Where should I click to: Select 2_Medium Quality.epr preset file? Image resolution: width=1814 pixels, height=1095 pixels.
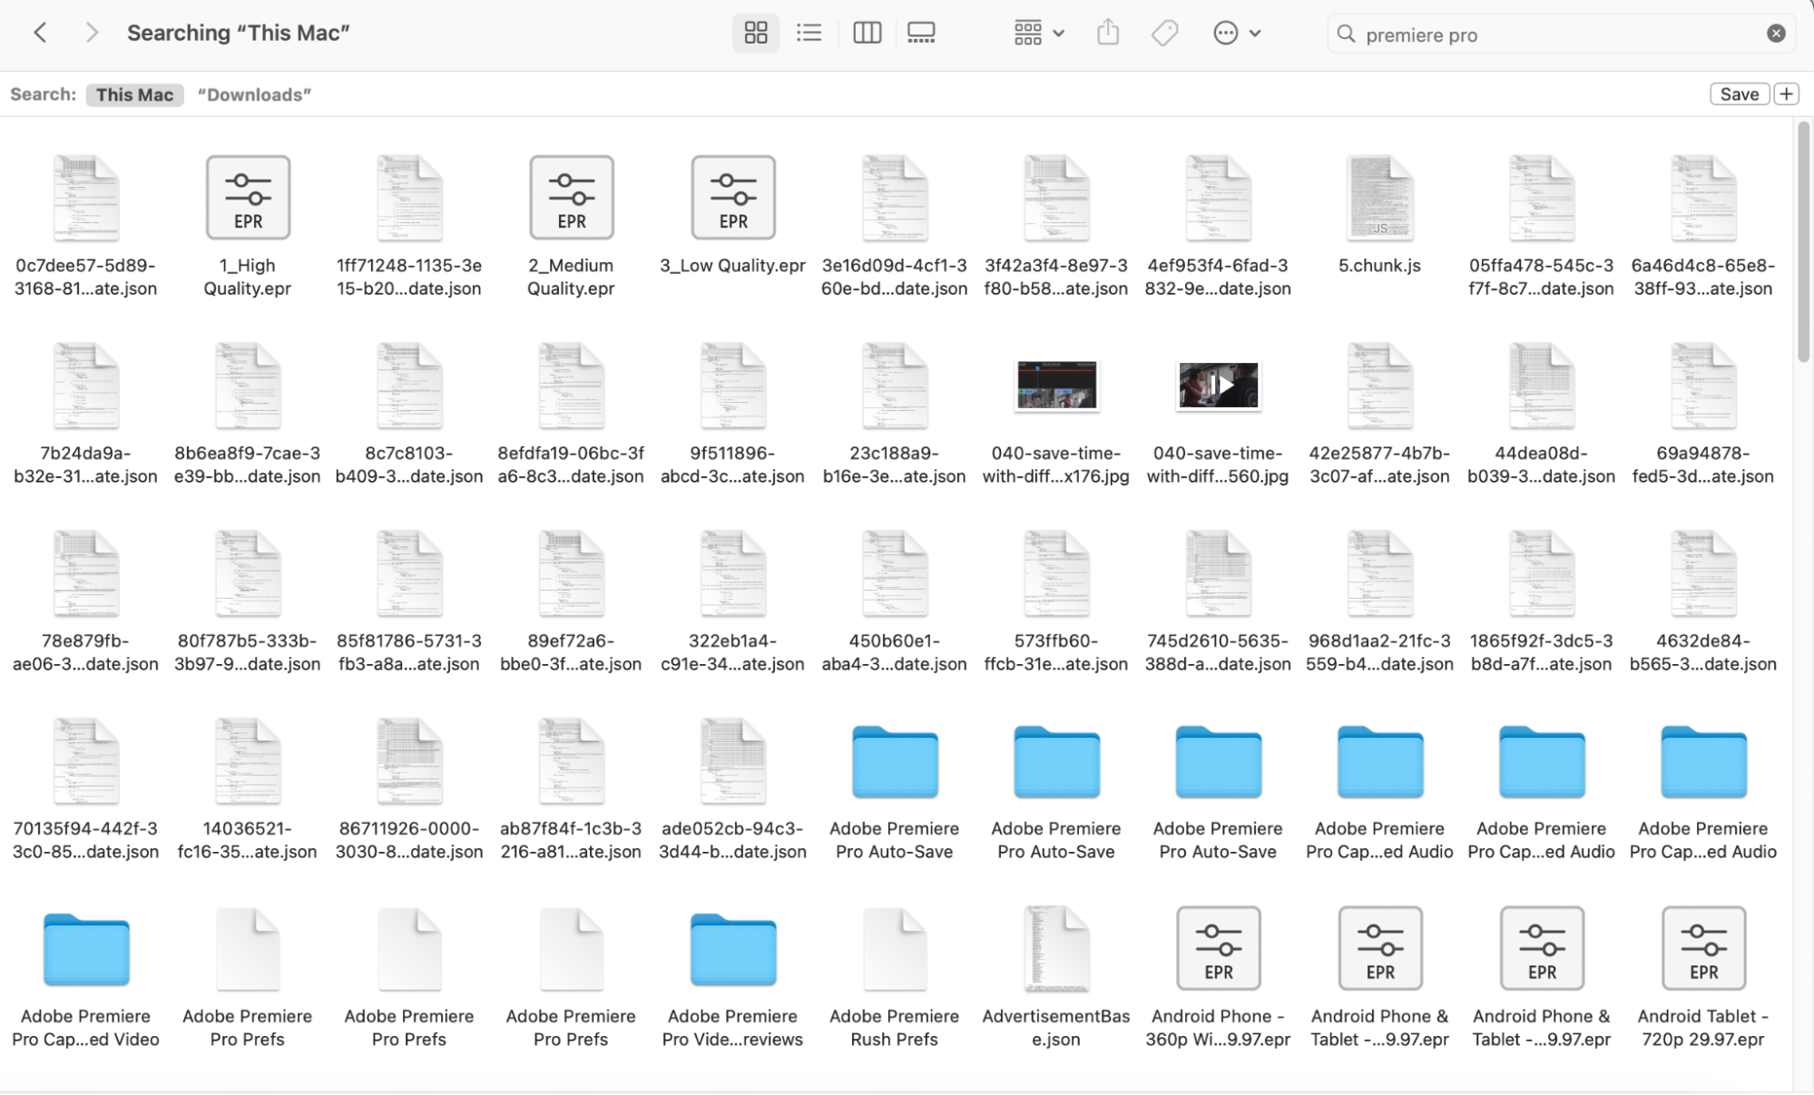point(572,198)
